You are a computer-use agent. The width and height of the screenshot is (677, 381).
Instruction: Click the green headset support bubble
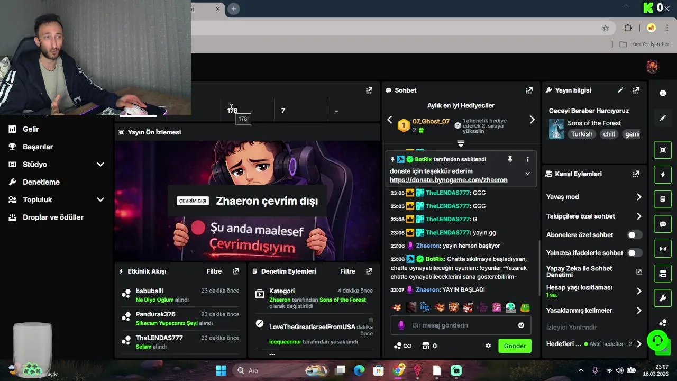[657, 340]
